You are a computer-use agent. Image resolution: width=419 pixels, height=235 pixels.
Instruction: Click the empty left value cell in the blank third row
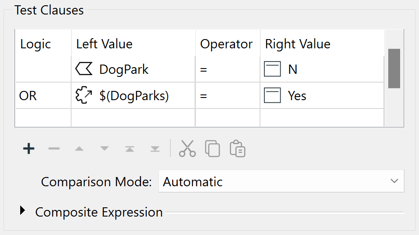tap(133, 118)
